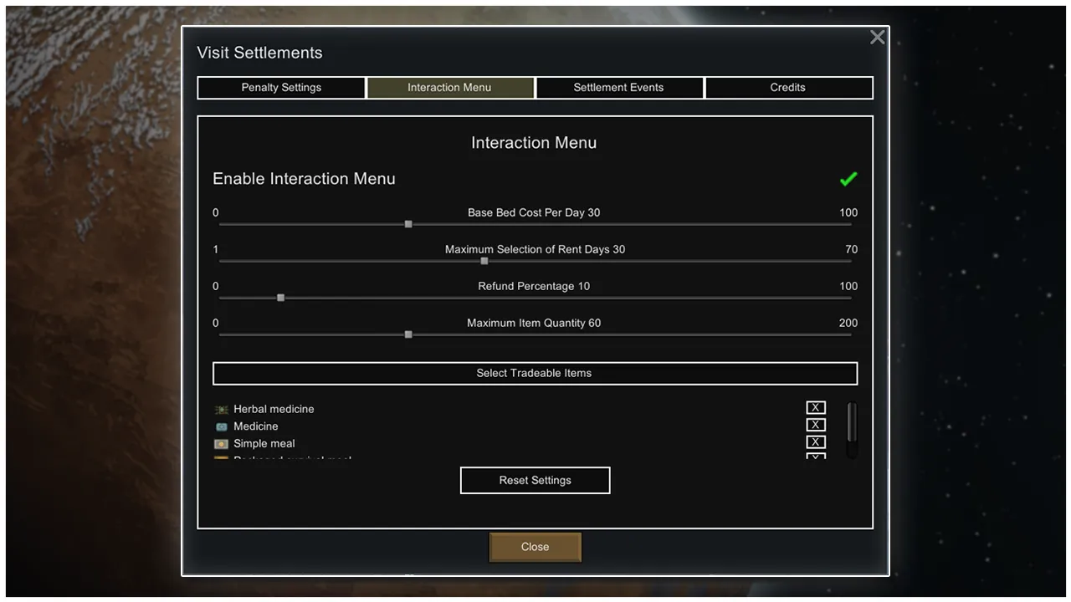Click the tradeable items list scrollbar

(x=852, y=423)
